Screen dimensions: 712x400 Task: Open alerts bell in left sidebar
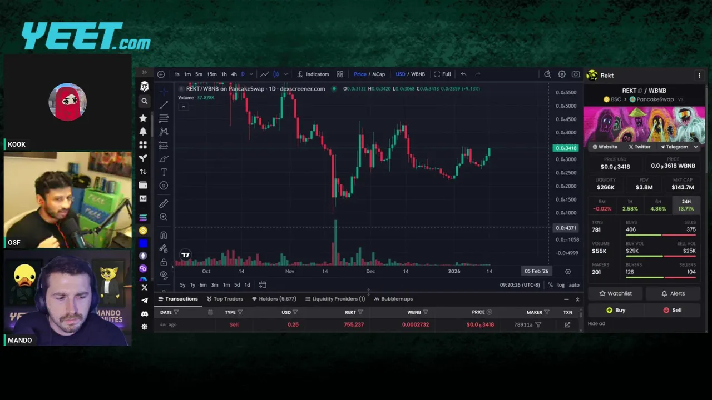click(x=143, y=131)
